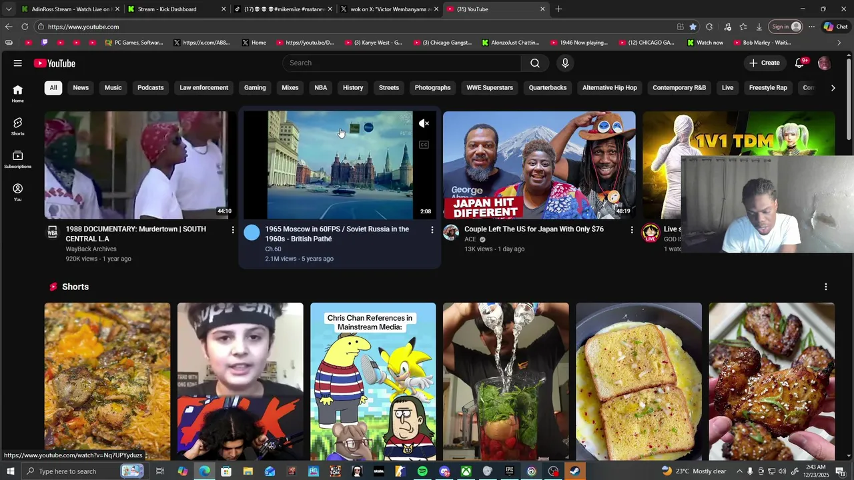Screen dimensions: 854x480
Task: Go back in browser history
Action: [8, 27]
